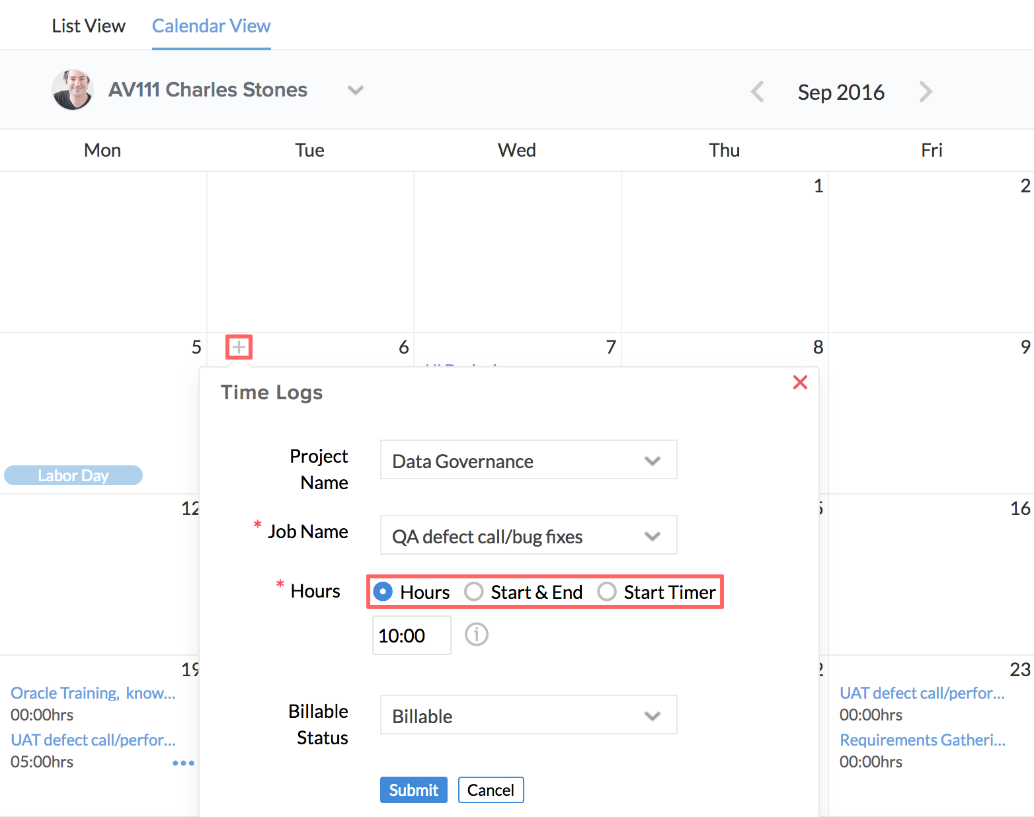Close the Time Logs popup
The height and width of the screenshot is (817, 1034).
(800, 382)
